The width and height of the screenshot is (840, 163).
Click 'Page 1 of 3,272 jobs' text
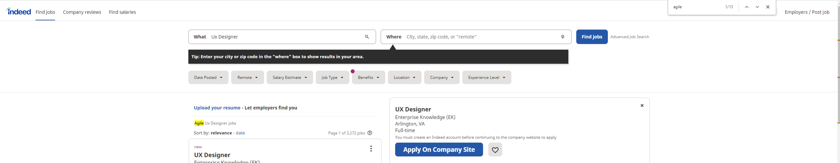[x=346, y=133]
